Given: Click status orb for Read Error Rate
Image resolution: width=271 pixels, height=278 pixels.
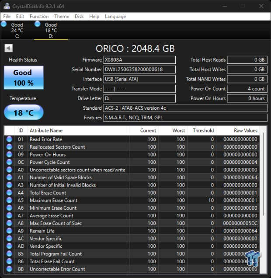Looking at the screenshot, I should tap(9, 139).
